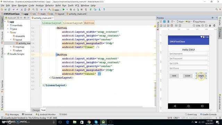This screenshot has height=125, width=222.
Task: Select the pan hand tool in Preview
Action: pyautogui.click(x=210, y=25)
